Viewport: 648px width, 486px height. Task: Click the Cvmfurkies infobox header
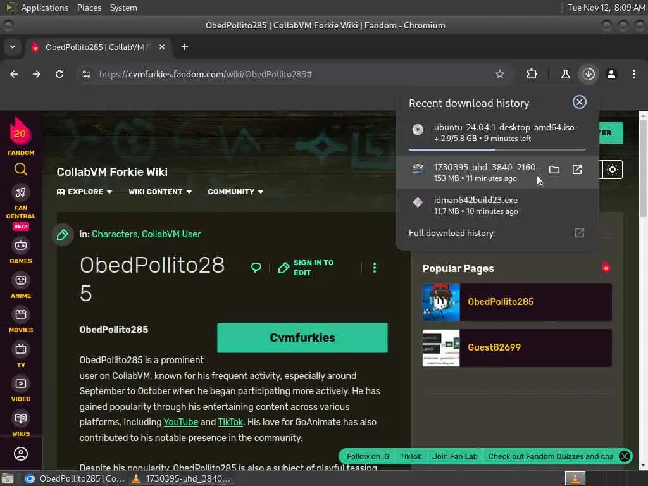click(x=302, y=338)
